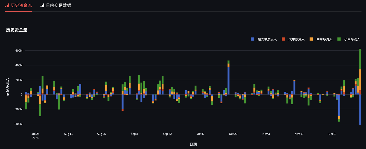This screenshot has height=149, width=366.
Task: Click the Aug 25 date tick label
Action: click(x=101, y=134)
